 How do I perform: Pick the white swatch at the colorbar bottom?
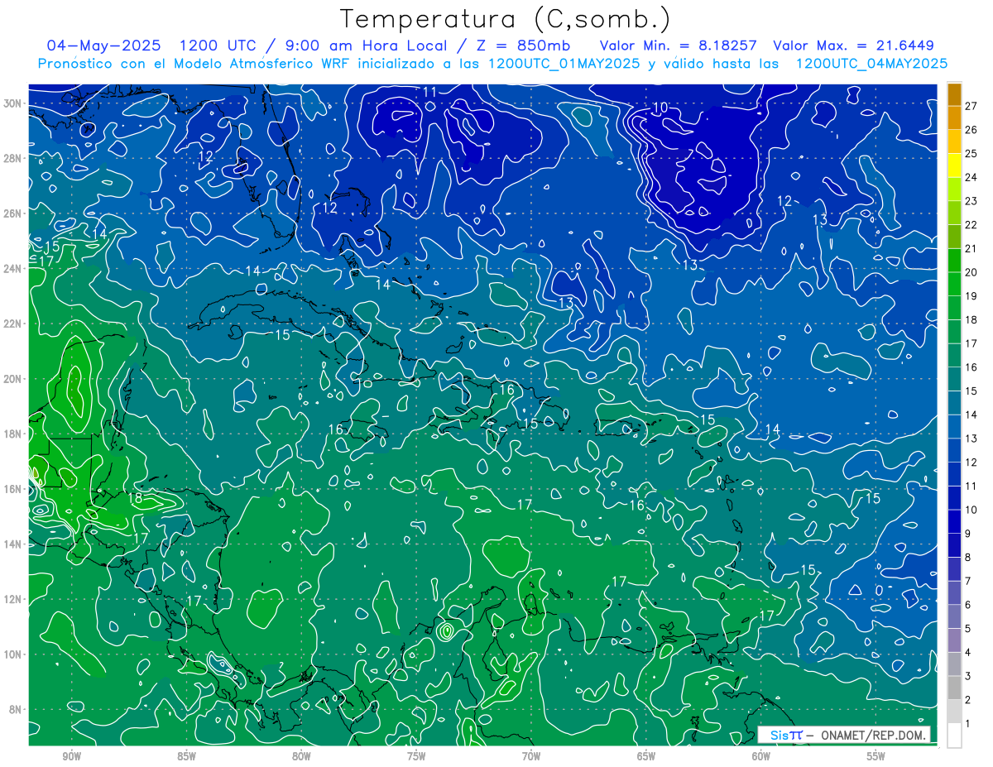(954, 735)
